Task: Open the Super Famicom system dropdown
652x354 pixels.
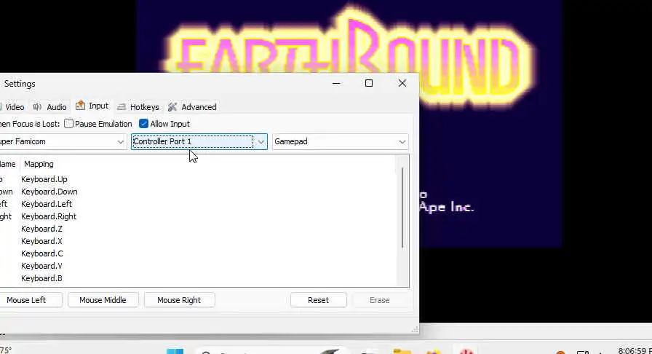Action: pyautogui.click(x=63, y=141)
